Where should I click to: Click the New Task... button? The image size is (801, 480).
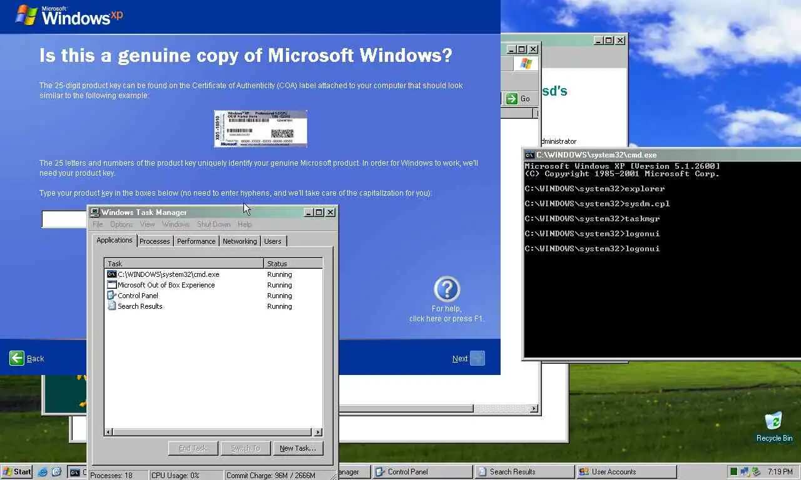point(298,448)
